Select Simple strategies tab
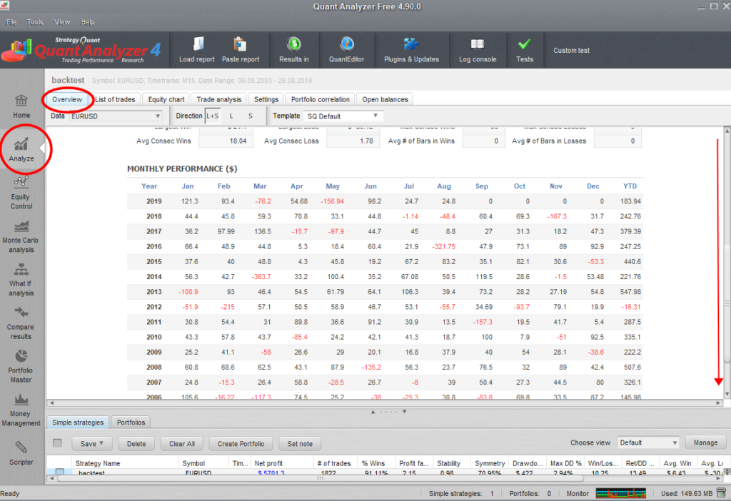Viewport: 731px width, 501px height. (78, 422)
